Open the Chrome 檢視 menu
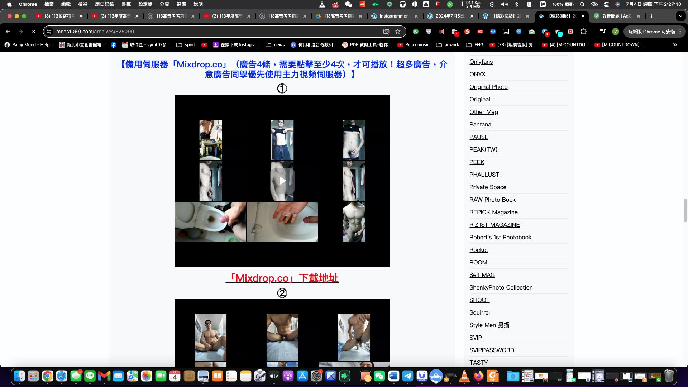Viewport: 688px width, 387px height. (x=82, y=4)
